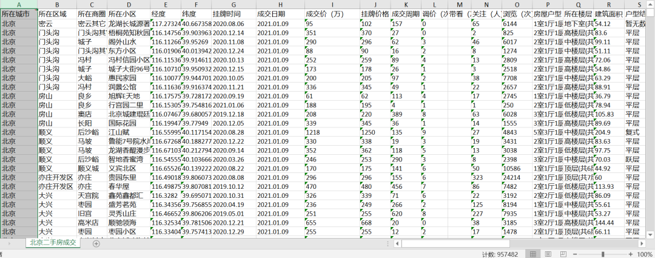Select cell containing 龙湖长城源著
The height and width of the screenshot is (258, 655).
point(129,24)
